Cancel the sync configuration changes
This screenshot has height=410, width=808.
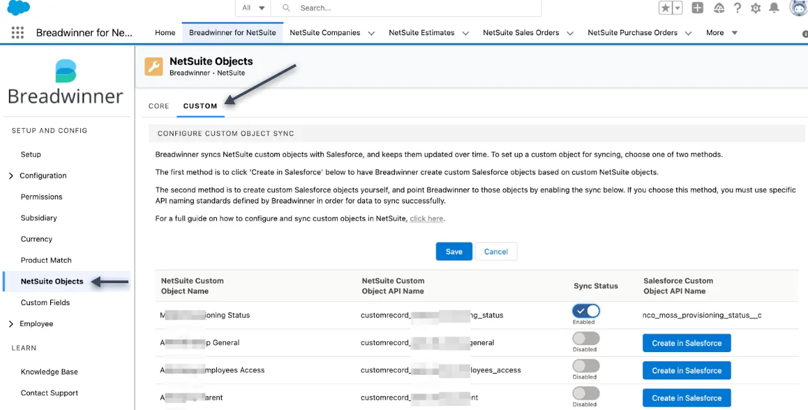[496, 251]
